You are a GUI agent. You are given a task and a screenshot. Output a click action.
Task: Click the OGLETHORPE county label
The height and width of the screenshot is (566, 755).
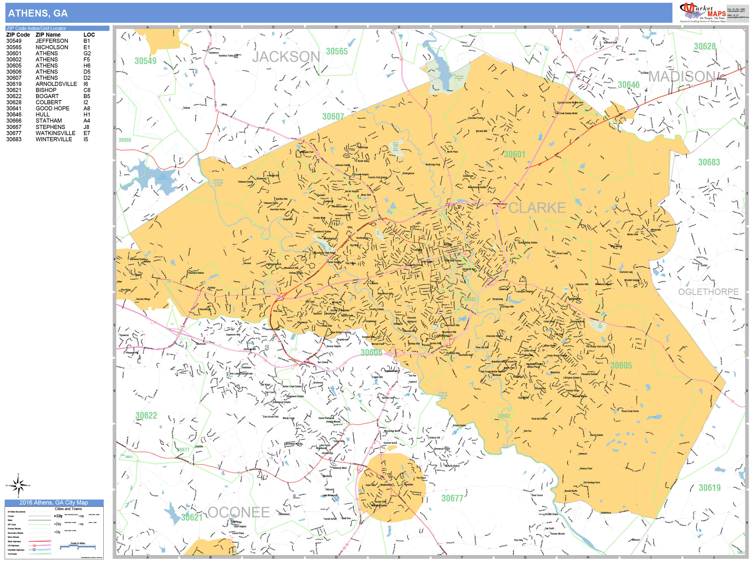[708, 292]
